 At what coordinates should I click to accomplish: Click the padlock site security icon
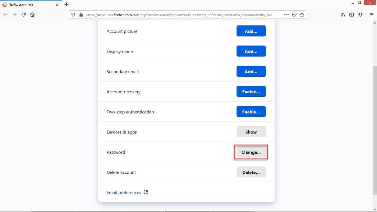pos(81,14)
